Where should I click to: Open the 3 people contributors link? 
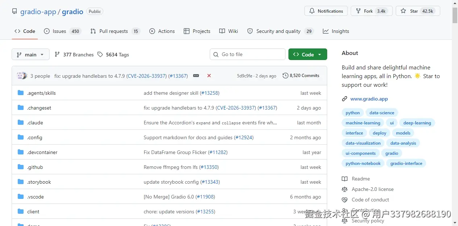click(40, 76)
